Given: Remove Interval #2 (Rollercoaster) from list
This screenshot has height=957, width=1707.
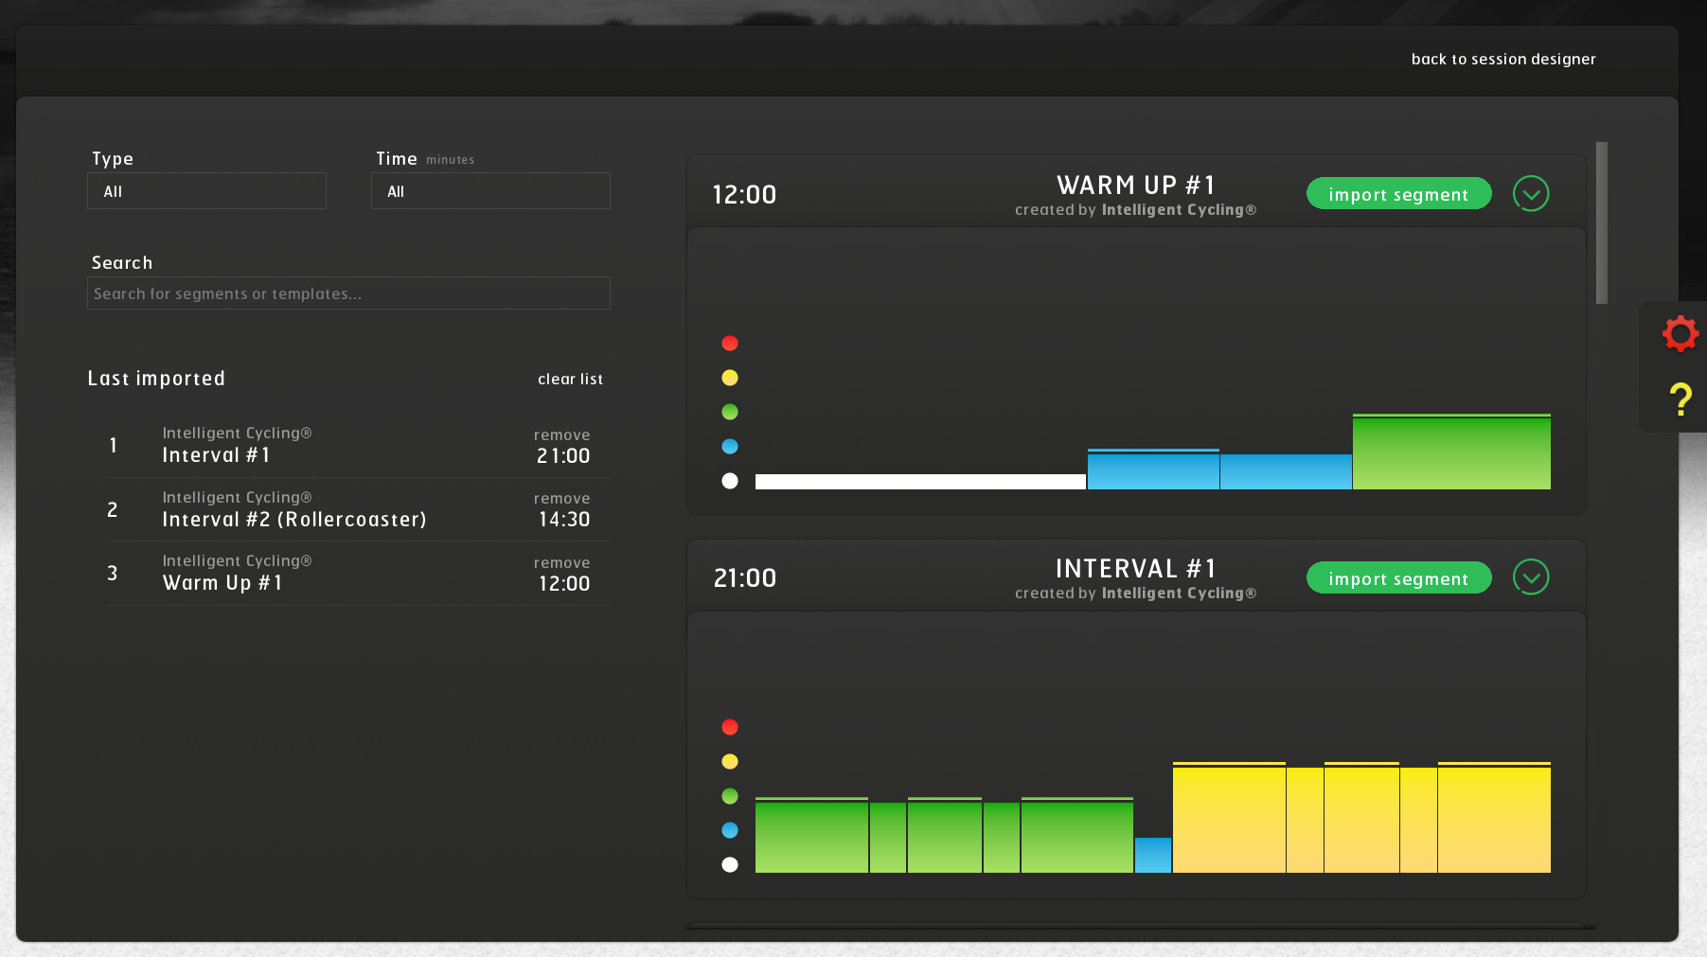Looking at the screenshot, I should coord(561,499).
